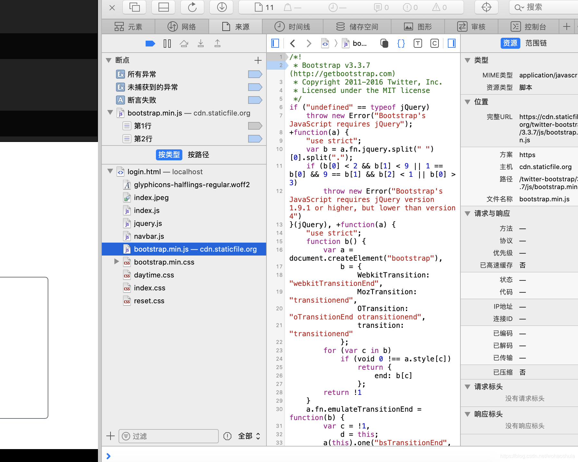Collapse the 请求与响应 section
Viewport: 578px width, 462px height.
tap(467, 213)
